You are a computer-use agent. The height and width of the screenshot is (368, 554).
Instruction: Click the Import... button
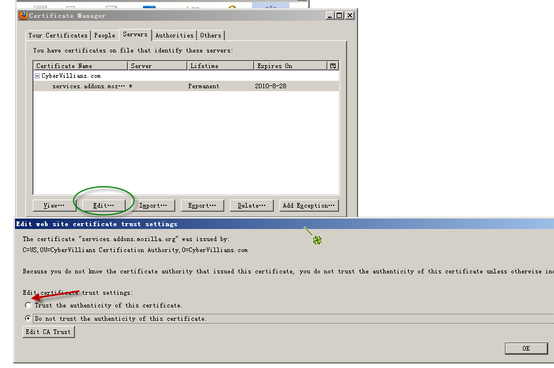point(153,205)
